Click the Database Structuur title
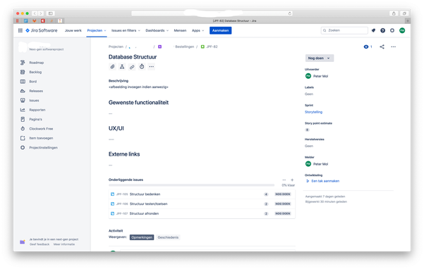 point(133,57)
